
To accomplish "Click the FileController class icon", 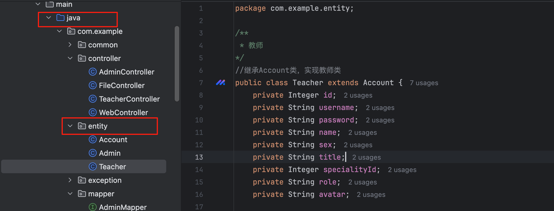I will pyautogui.click(x=92, y=85).
